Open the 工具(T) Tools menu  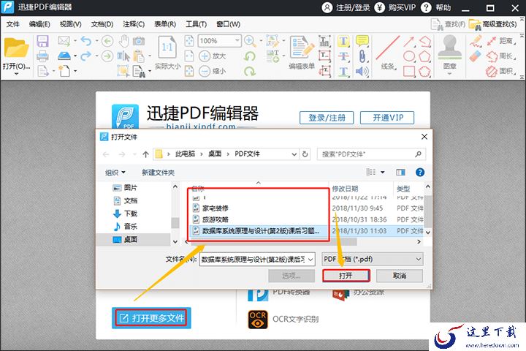(197, 24)
